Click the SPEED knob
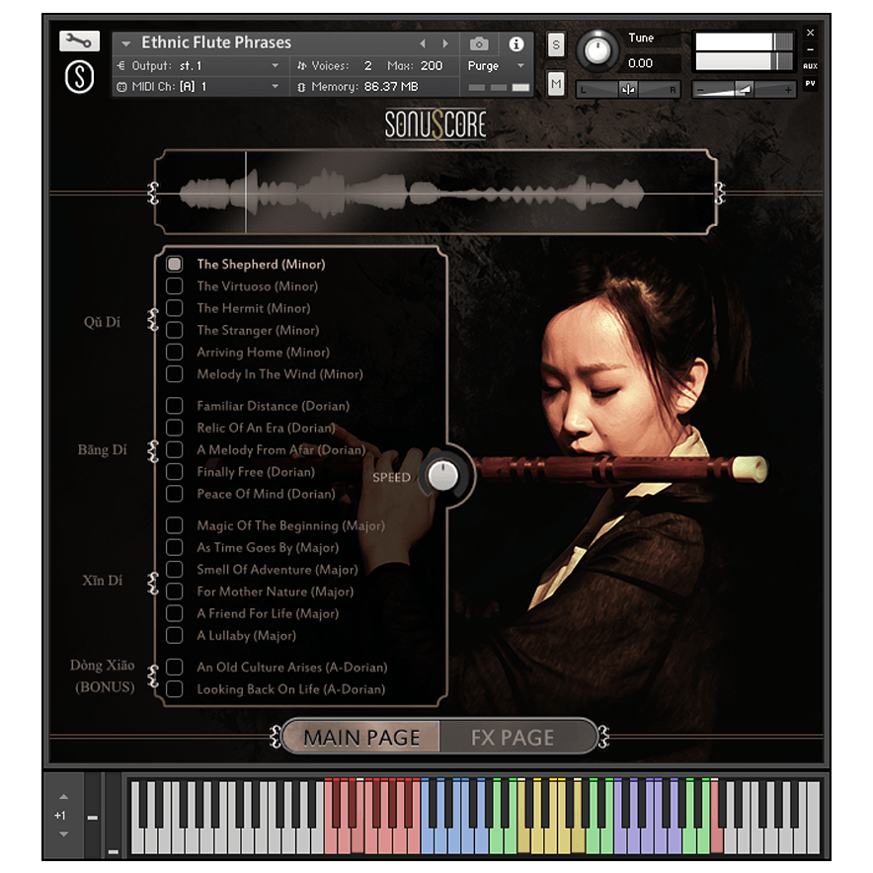873x873 pixels. 443,476
